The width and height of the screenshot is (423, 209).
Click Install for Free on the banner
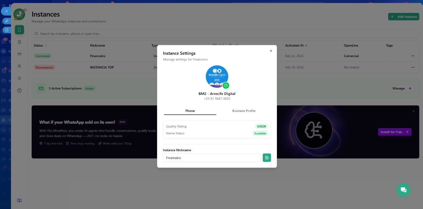394,132
